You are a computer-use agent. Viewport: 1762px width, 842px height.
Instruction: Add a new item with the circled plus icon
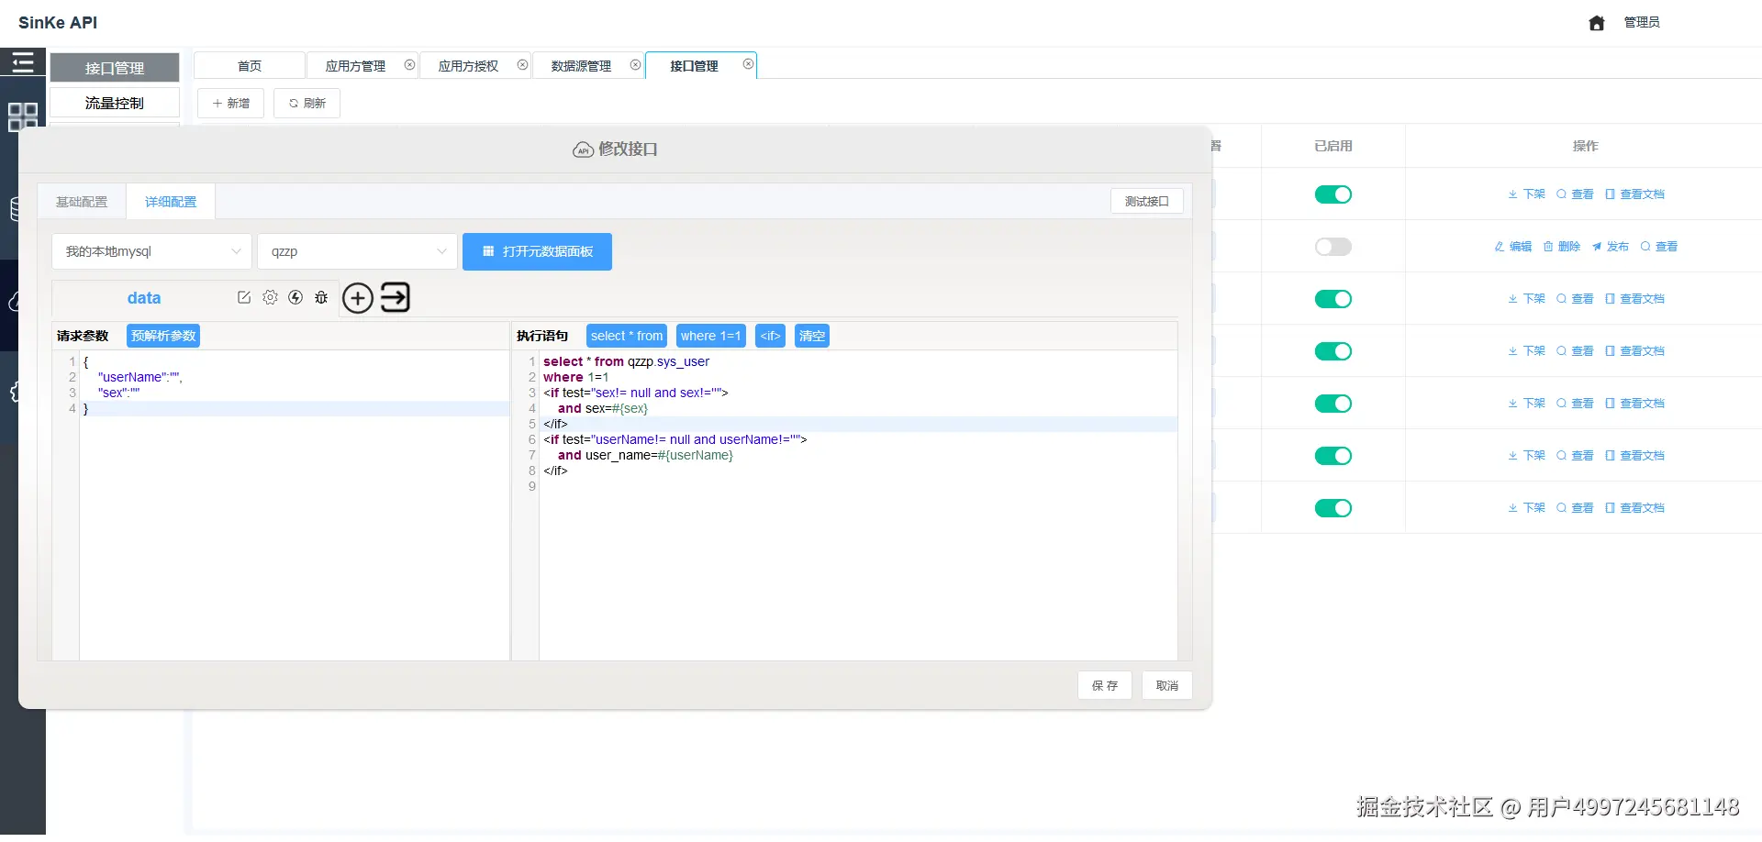point(358,298)
